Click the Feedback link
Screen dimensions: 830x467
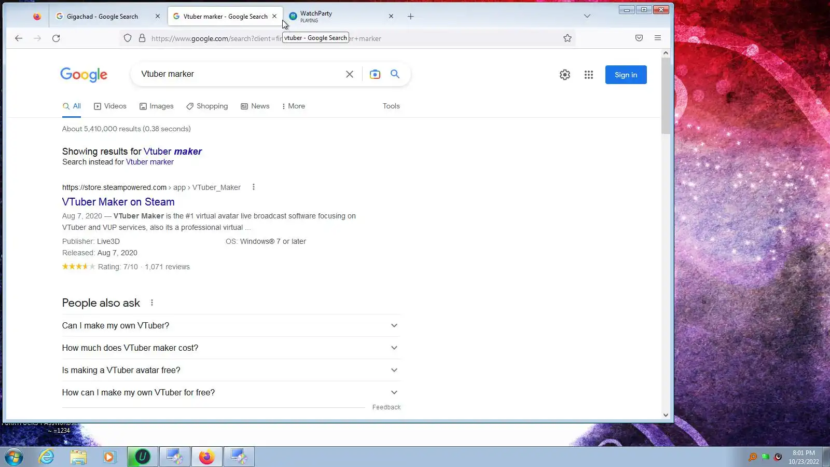click(x=386, y=407)
